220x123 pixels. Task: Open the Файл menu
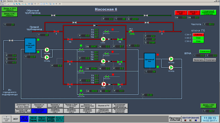[4, 1]
